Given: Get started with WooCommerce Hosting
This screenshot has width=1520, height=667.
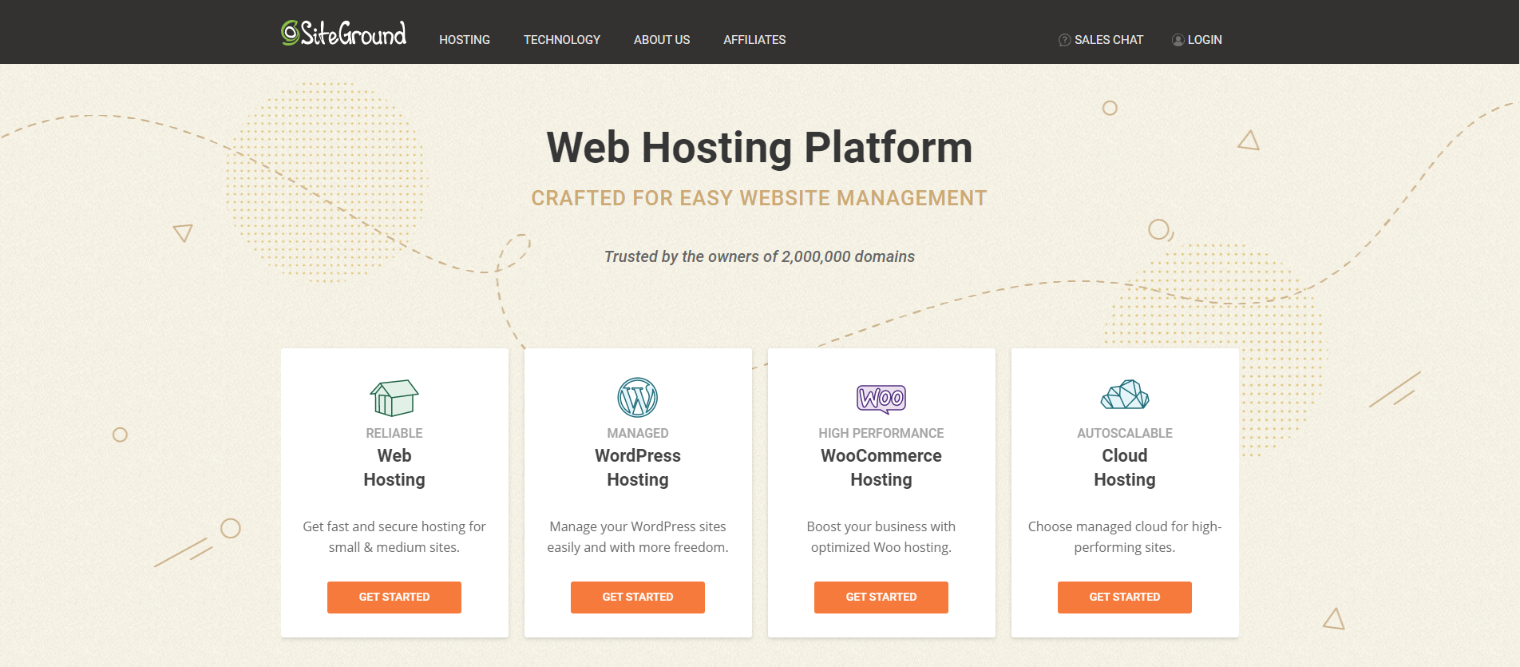Looking at the screenshot, I should click(881, 598).
